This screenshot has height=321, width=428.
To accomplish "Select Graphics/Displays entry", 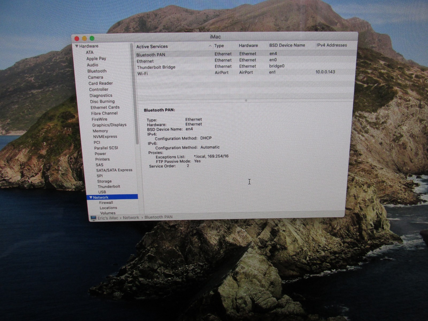I will [109, 125].
